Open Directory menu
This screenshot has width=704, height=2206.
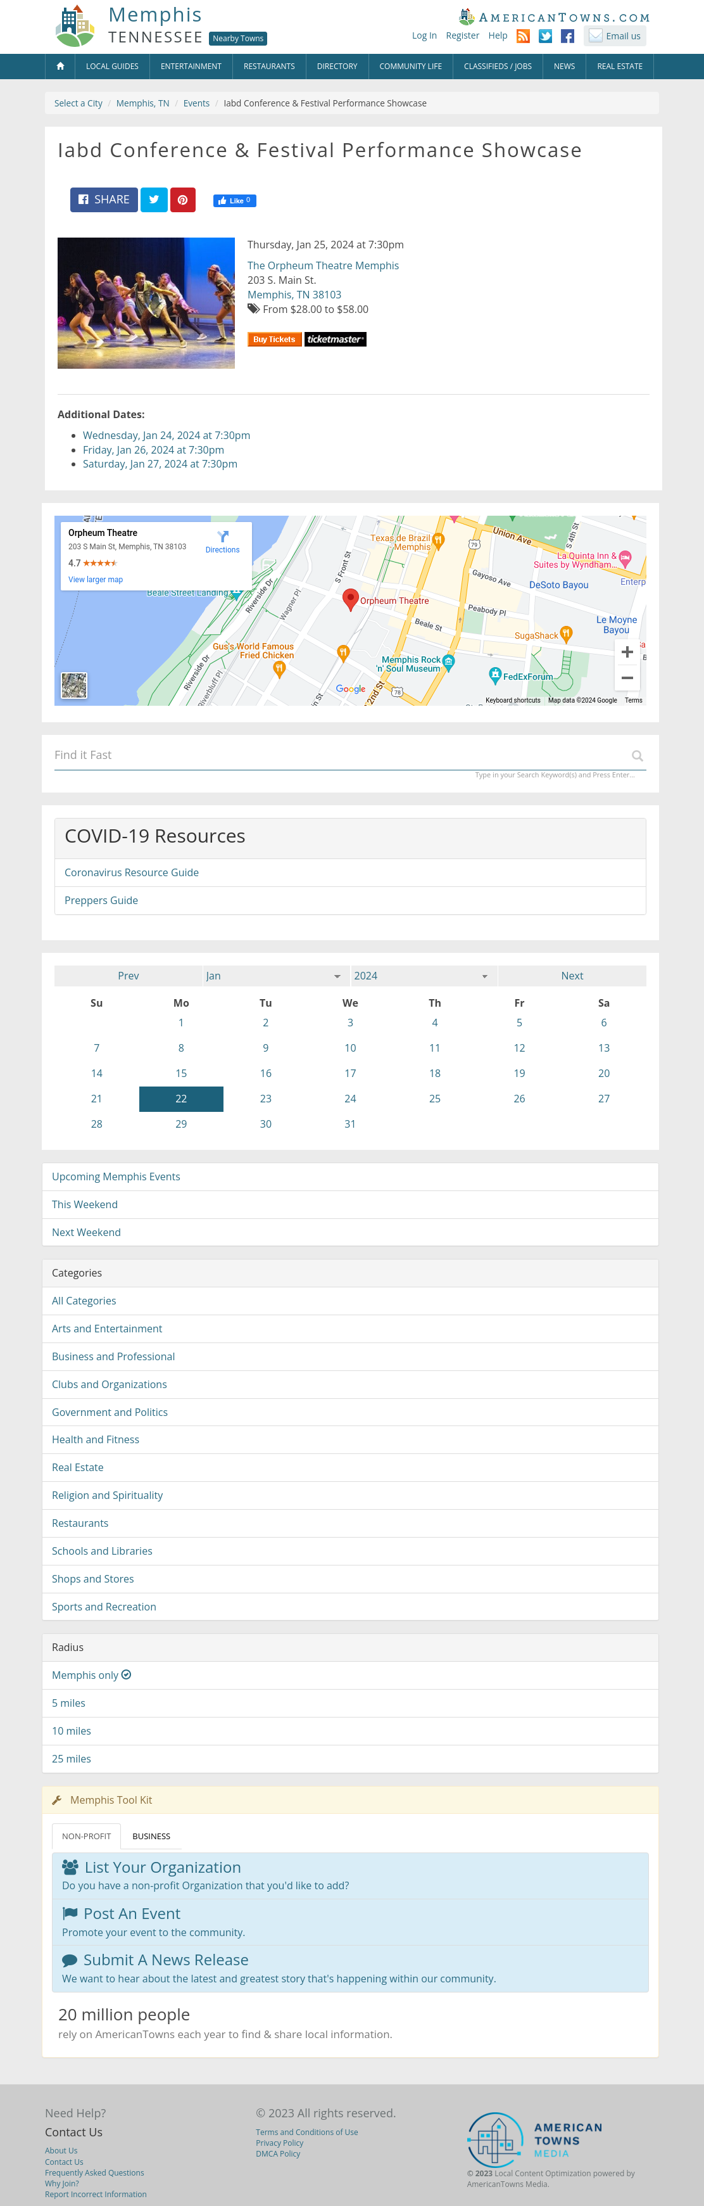[x=337, y=67]
